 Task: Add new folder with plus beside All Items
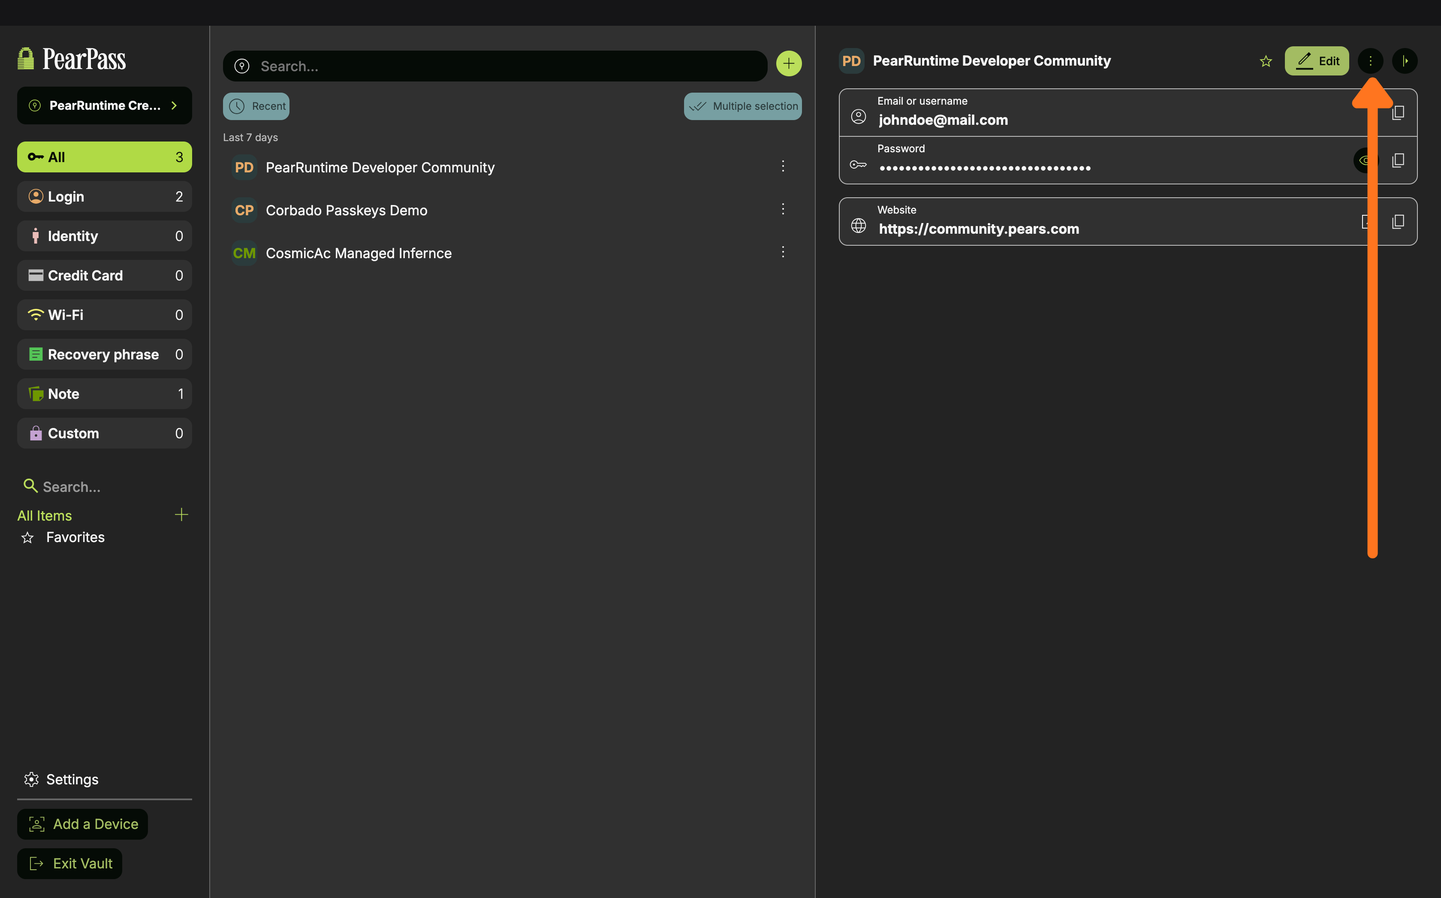[181, 514]
